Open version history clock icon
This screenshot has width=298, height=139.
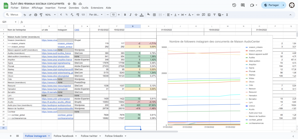[x=234, y=5]
